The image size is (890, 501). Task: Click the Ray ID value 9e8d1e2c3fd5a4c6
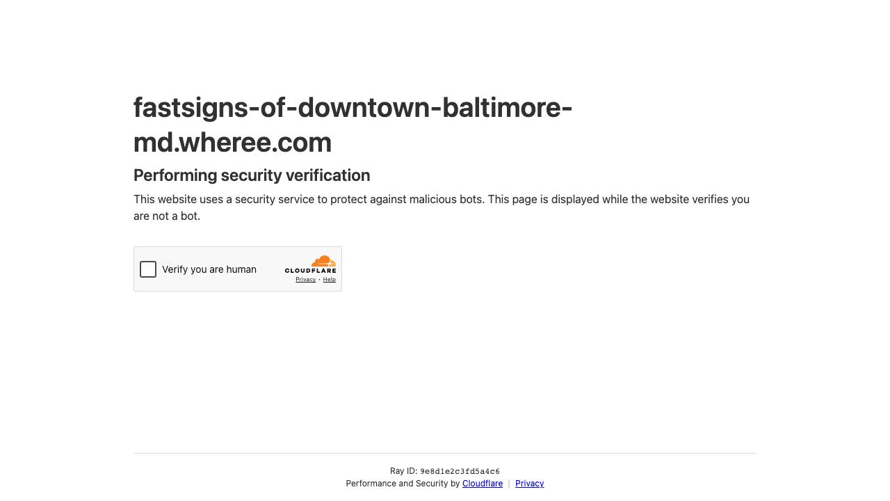coord(460,472)
